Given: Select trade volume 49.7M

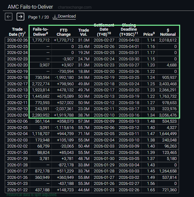Looking at the screenshot, I should coord(84,90).
